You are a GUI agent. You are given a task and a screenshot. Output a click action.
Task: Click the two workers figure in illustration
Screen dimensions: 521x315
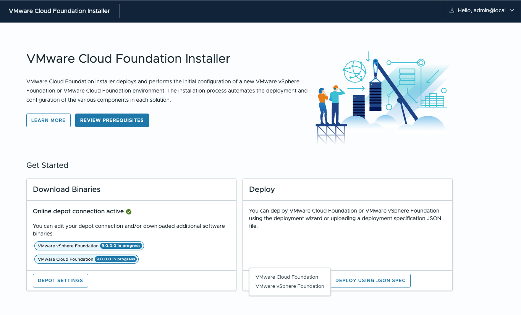[330, 104]
